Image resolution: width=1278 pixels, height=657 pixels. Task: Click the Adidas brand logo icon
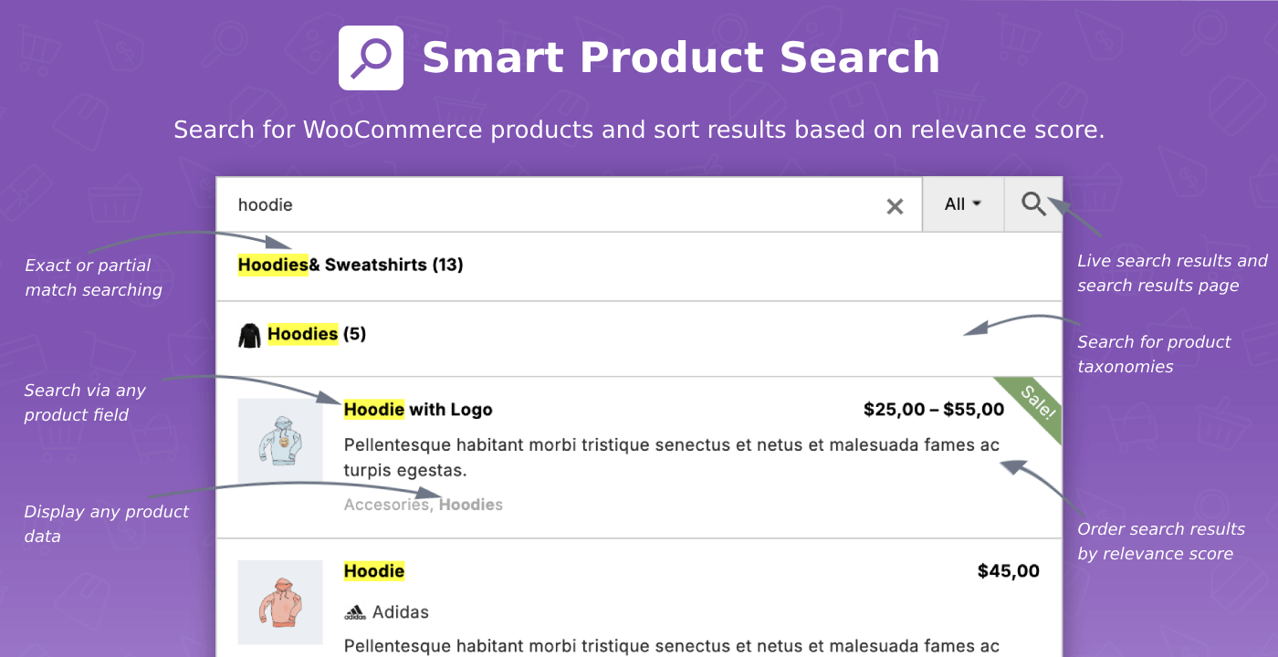point(355,613)
